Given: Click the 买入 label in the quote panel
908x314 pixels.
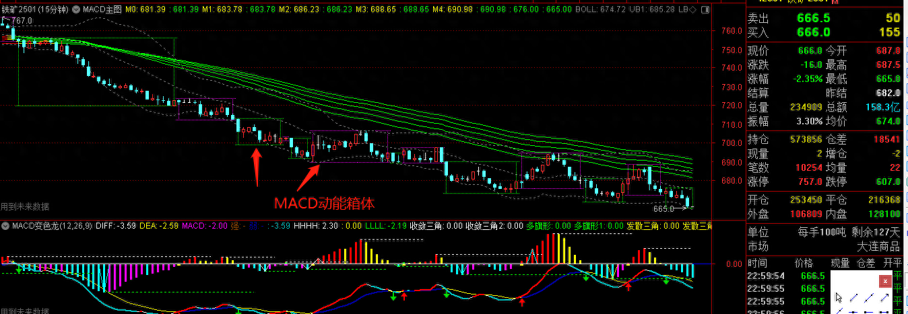Looking at the screenshot, I should pos(758,32).
